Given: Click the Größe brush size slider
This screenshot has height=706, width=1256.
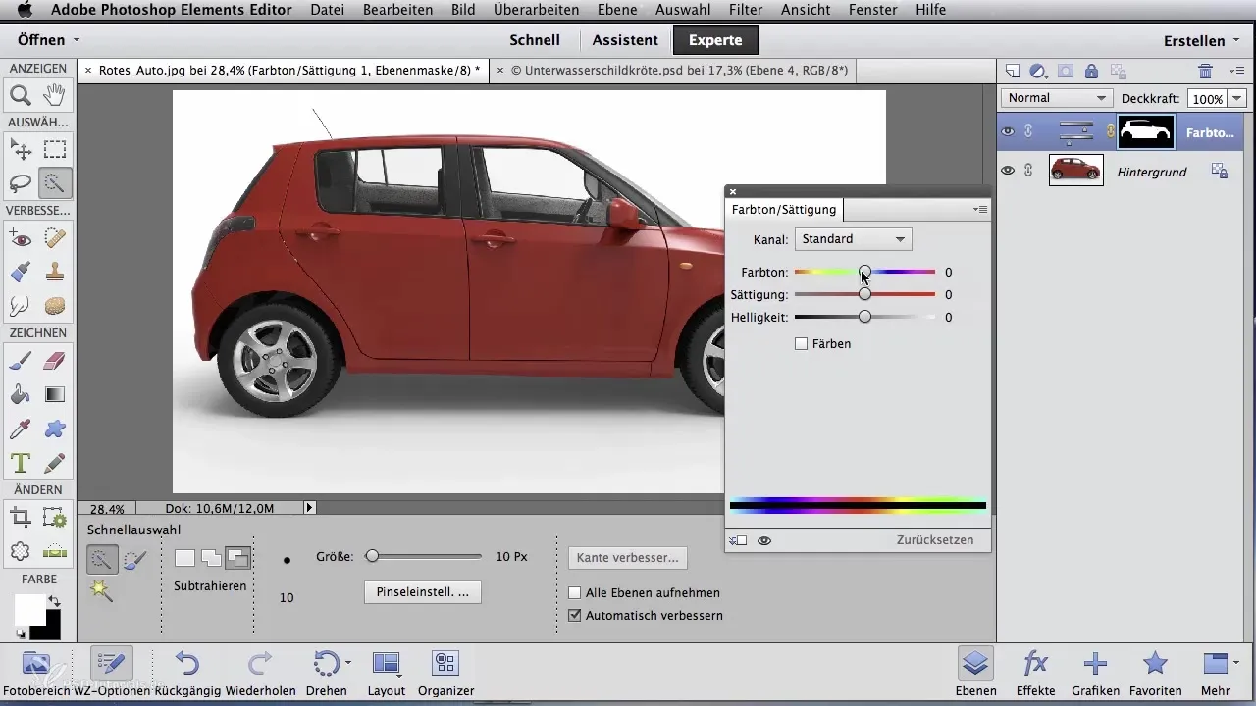Looking at the screenshot, I should tap(423, 556).
